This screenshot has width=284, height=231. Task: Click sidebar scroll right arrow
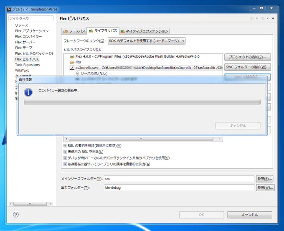click(x=51, y=204)
